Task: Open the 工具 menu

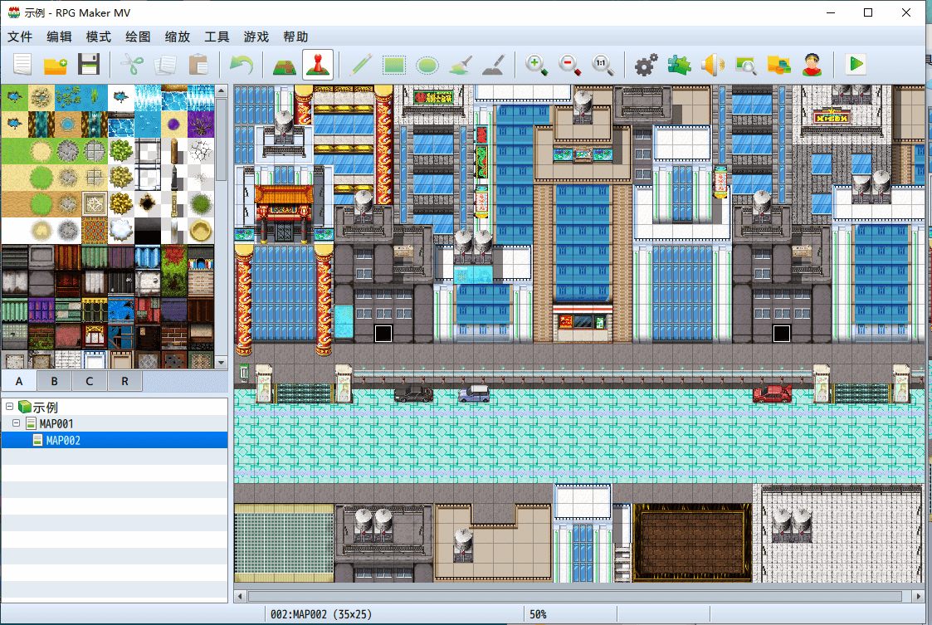Action: coord(217,37)
